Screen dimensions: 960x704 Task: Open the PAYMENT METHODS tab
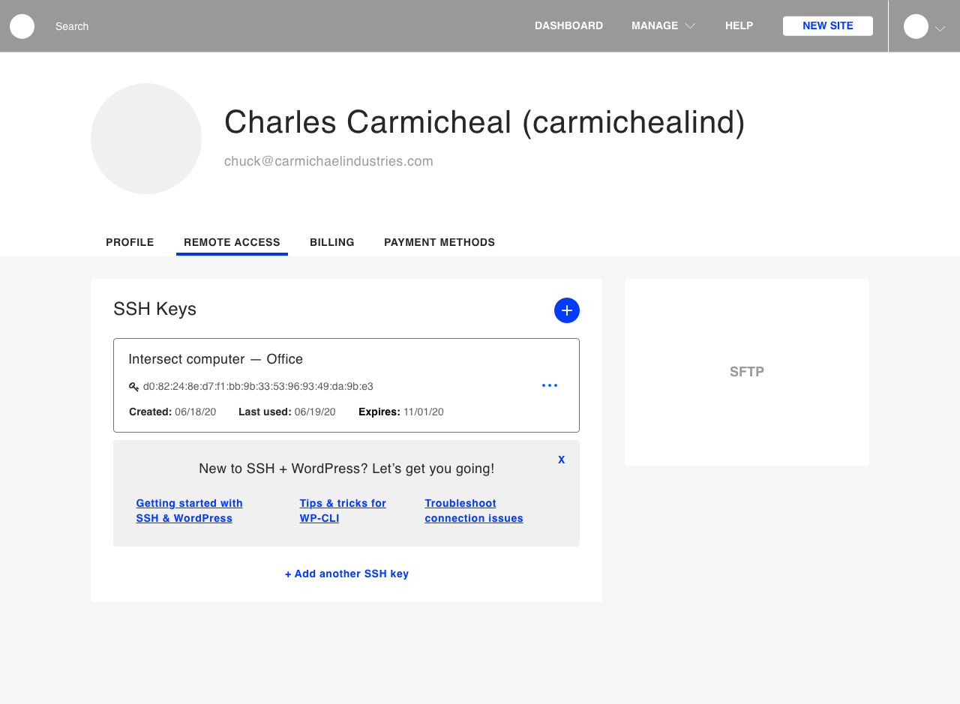coord(439,242)
